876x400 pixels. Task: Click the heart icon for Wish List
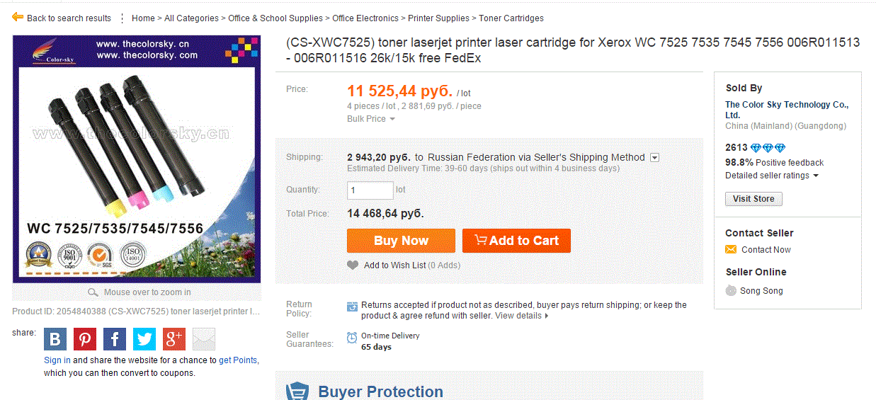point(353,265)
